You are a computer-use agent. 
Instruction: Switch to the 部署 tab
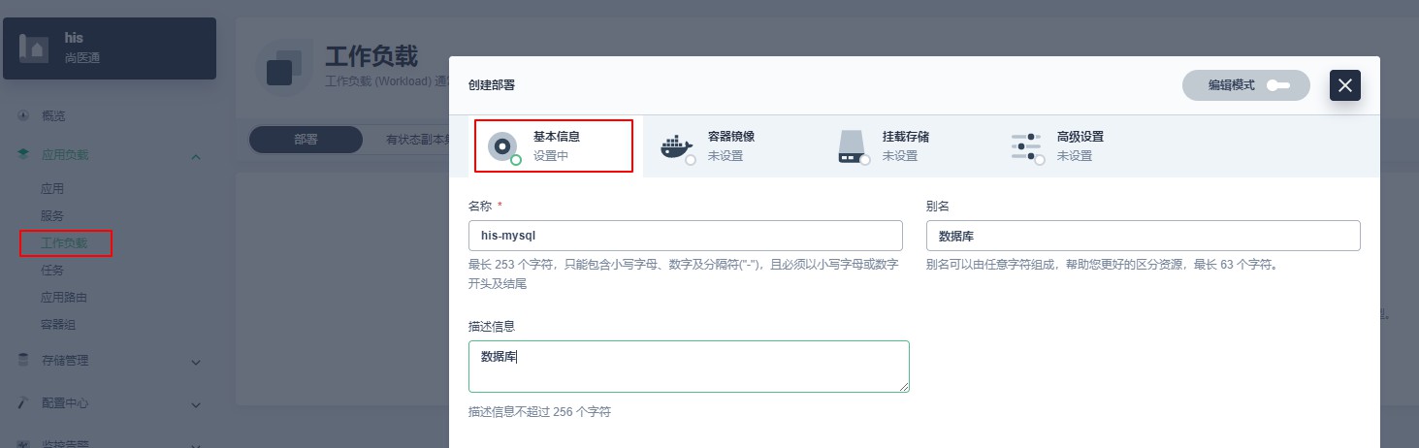click(306, 140)
